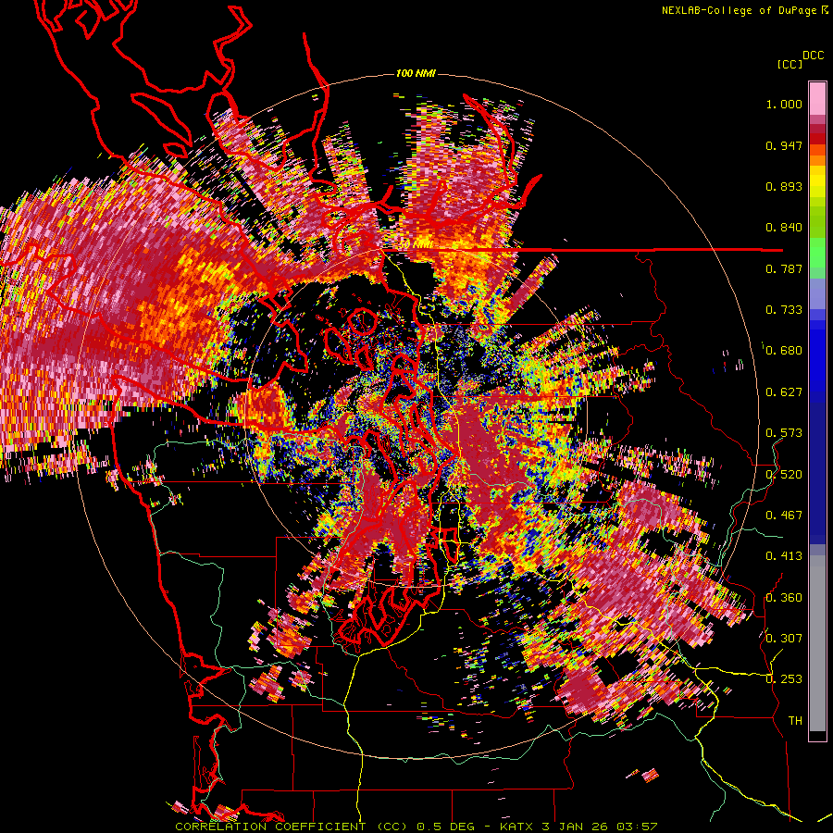Click the 0.947 scale value
The width and height of the screenshot is (833, 833).
[784, 145]
